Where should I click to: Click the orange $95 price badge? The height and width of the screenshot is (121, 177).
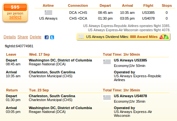tap(15, 7)
